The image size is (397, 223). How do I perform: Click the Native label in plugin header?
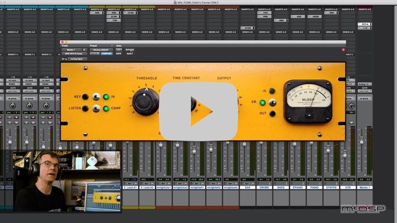130,53
